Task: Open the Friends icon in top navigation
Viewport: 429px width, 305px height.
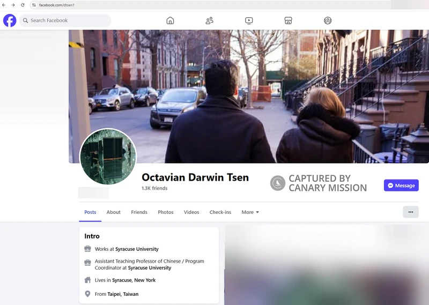Action: click(x=210, y=20)
